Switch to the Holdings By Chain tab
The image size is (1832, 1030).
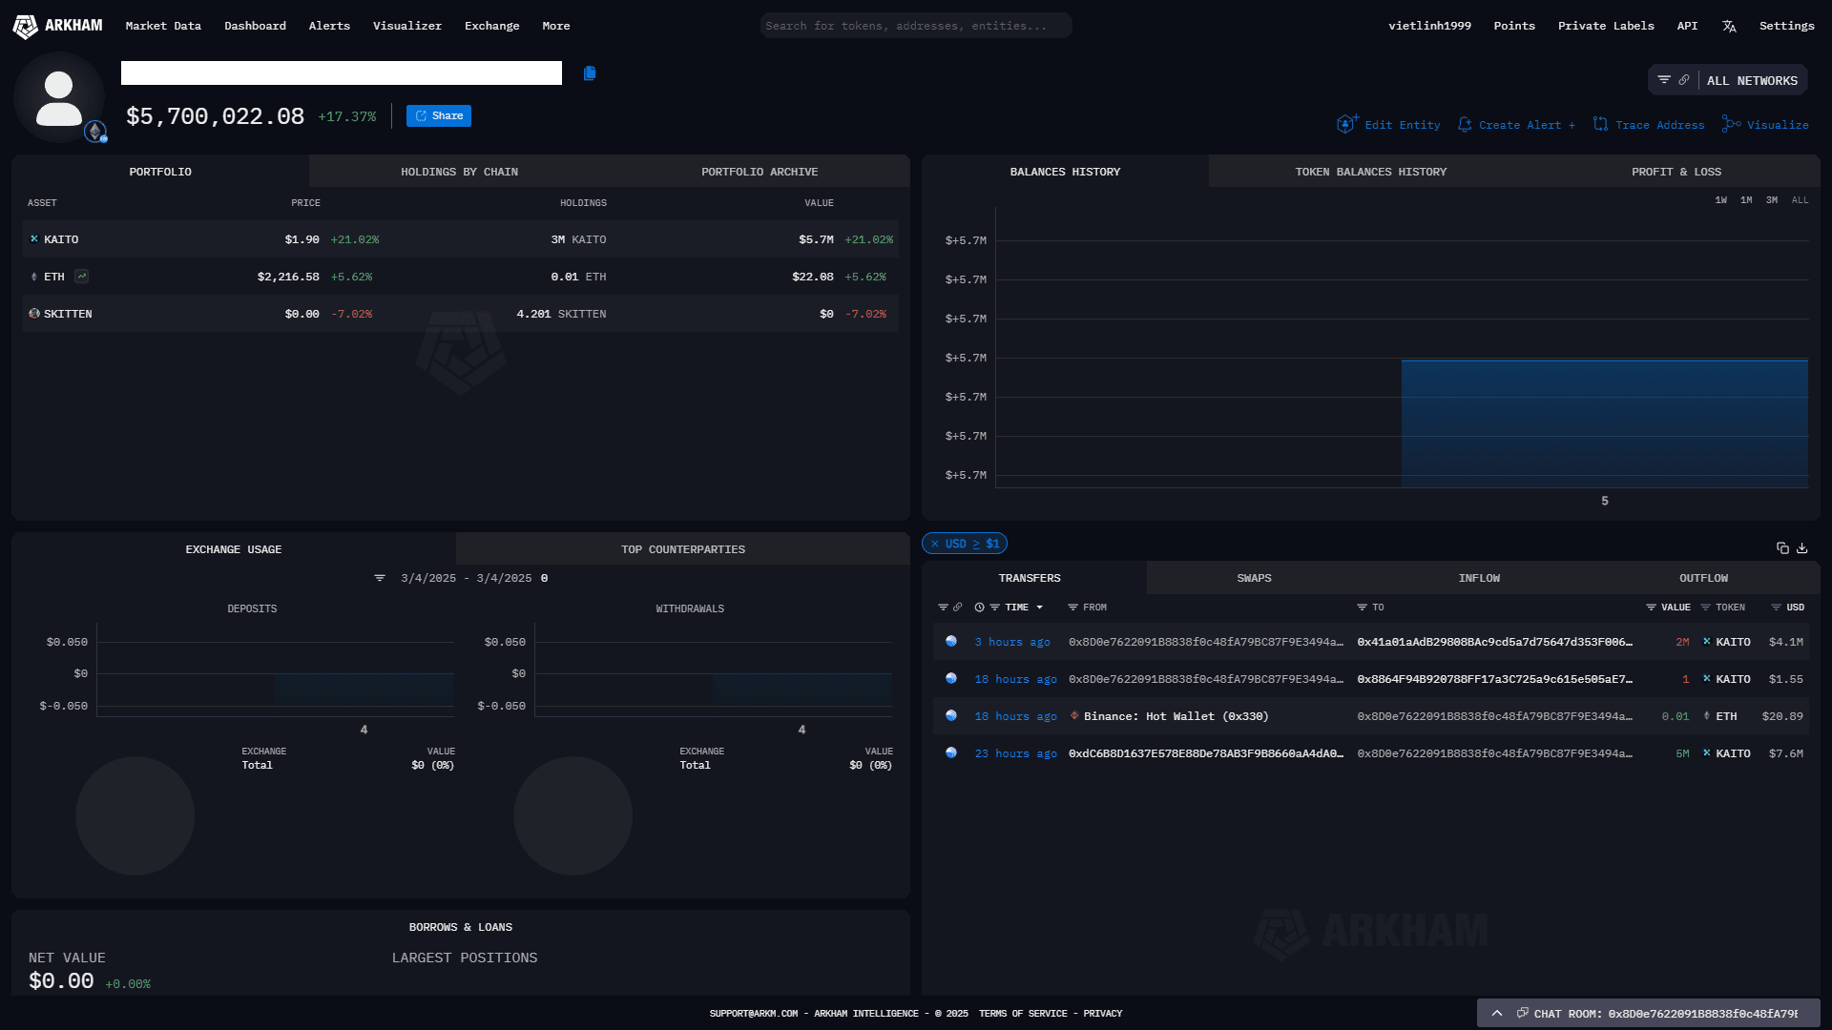(459, 172)
